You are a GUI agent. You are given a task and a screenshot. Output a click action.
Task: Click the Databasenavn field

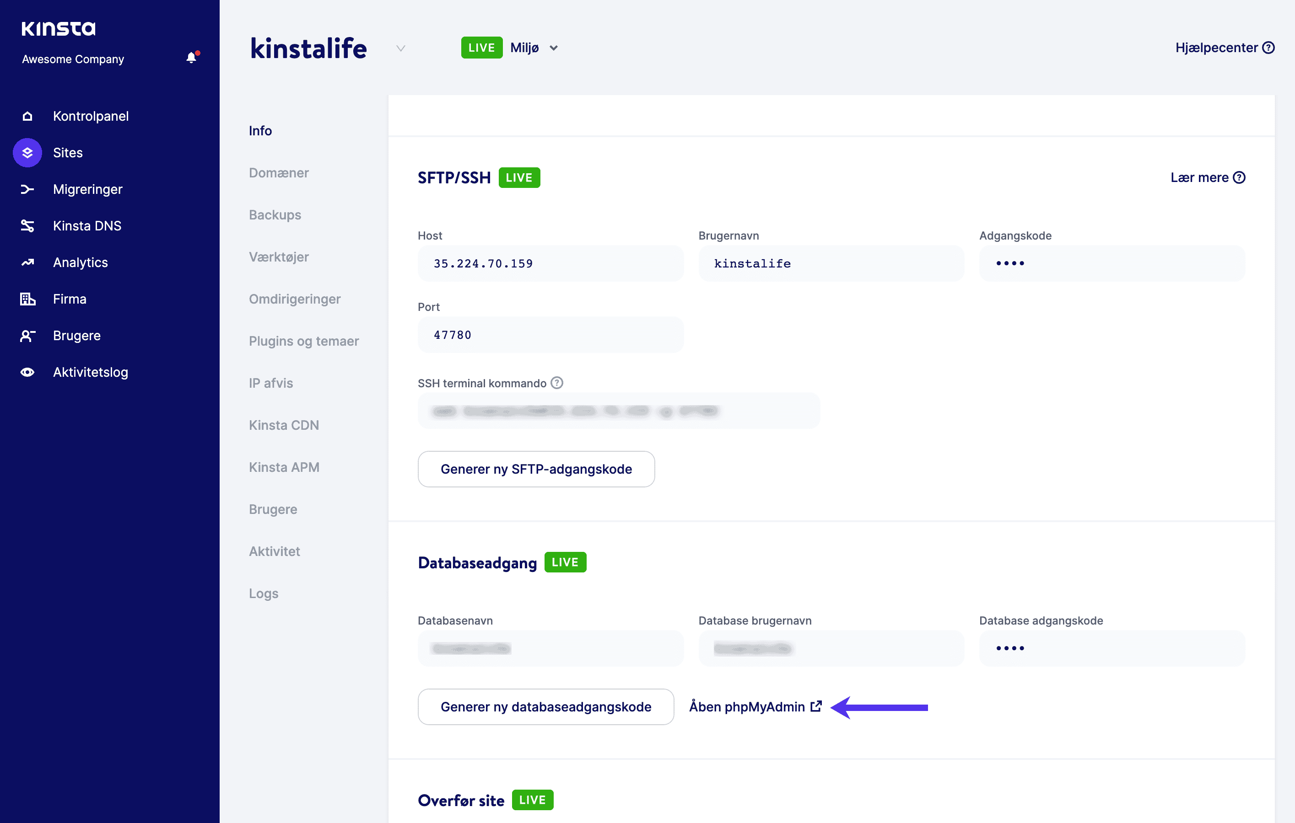tap(550, 648)
